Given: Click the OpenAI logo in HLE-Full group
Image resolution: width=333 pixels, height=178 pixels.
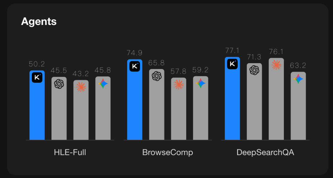Looking at the screenshot, I should point(59,84).
